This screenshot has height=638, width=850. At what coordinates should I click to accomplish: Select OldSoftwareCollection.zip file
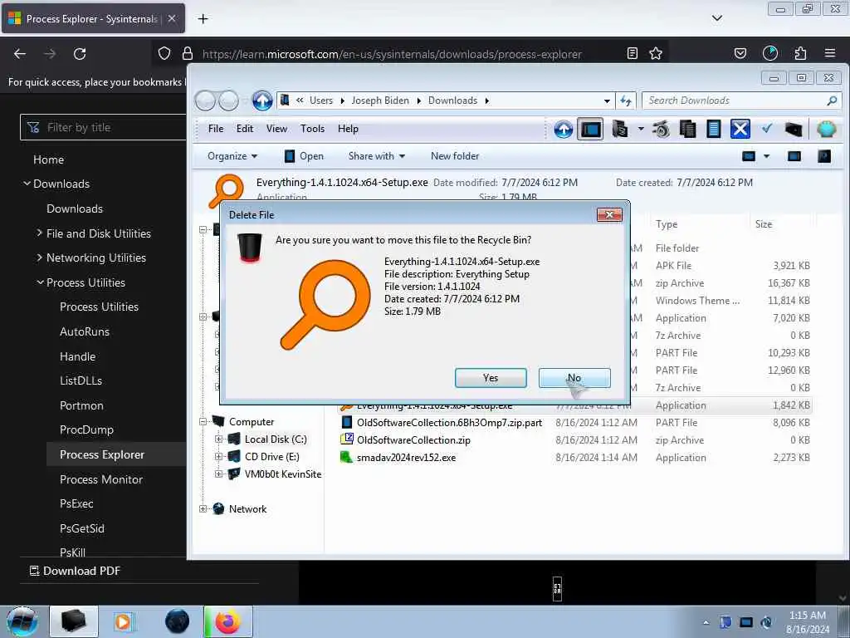point(413,440)
